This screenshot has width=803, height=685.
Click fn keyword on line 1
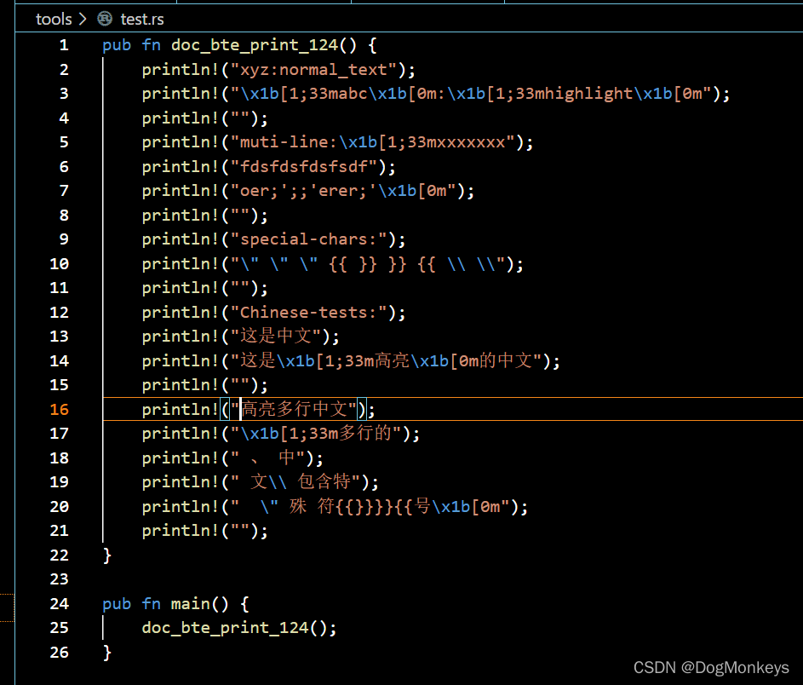coord(151,45)
